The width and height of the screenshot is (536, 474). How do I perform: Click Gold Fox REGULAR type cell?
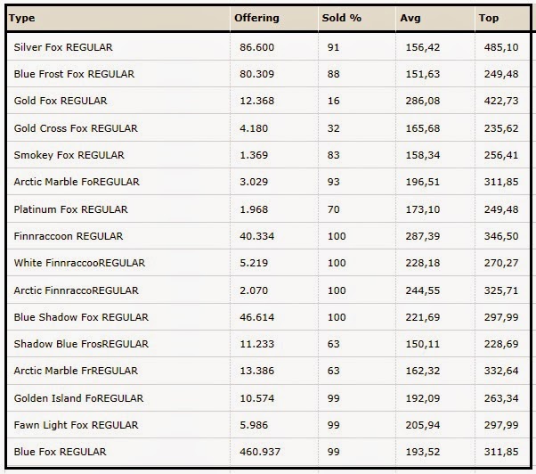click(x=61, y=101)
